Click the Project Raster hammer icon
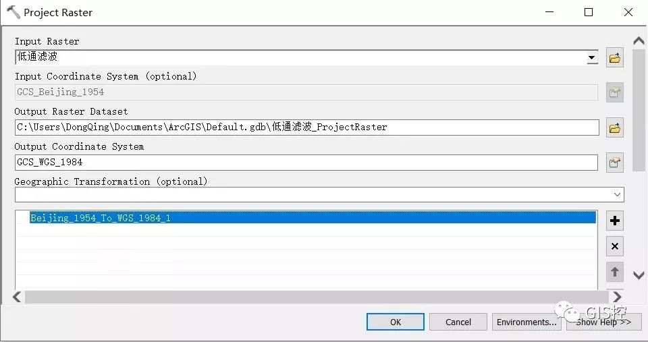 tap(13, 12)
